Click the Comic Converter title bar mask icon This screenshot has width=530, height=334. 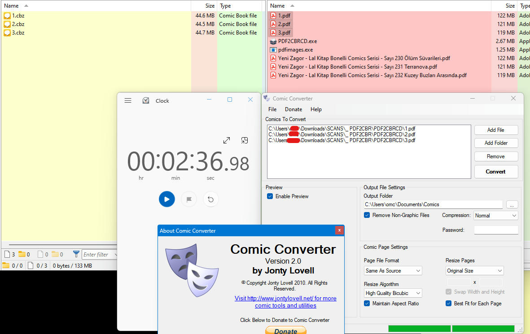point(267,98)
